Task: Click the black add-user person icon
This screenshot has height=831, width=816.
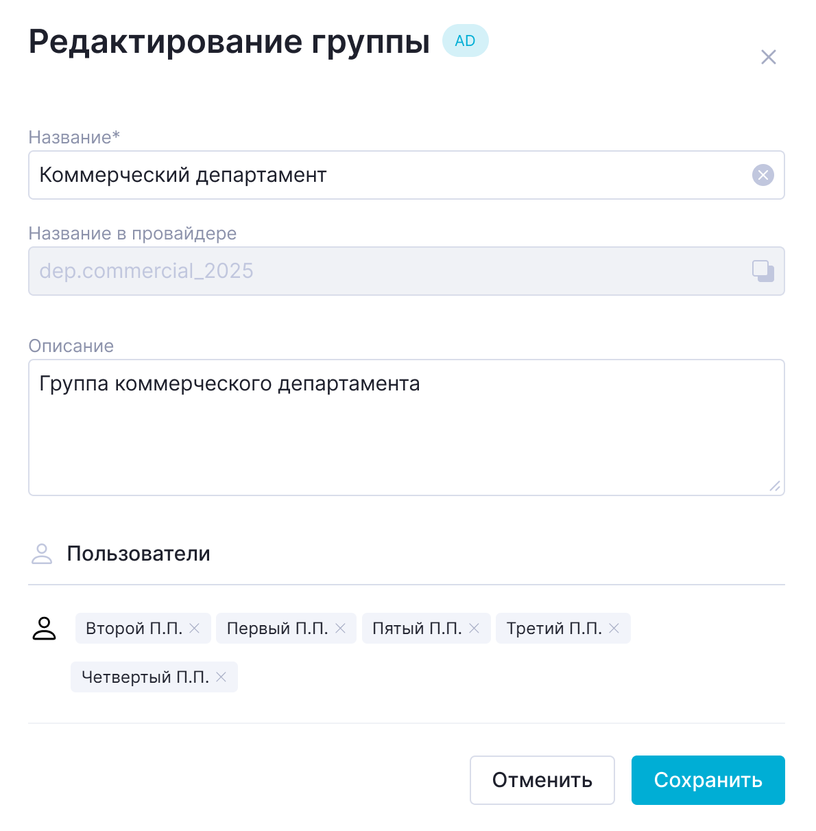Action: (45, 629)
